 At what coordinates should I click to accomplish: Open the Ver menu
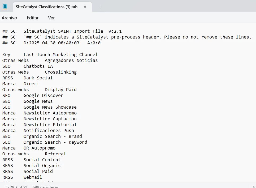(51, 18)
